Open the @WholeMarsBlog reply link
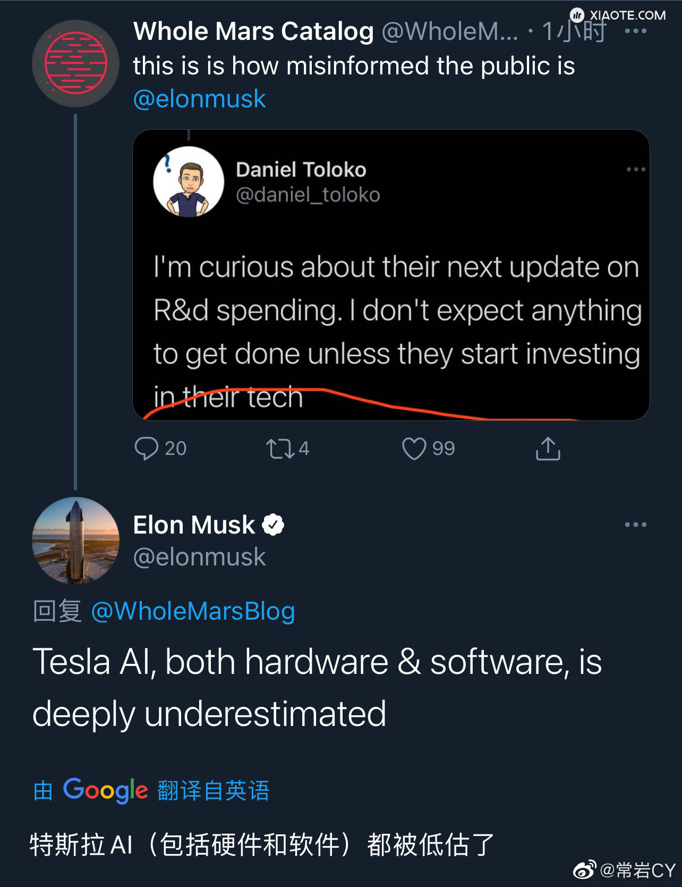 [x=193, y=611]
